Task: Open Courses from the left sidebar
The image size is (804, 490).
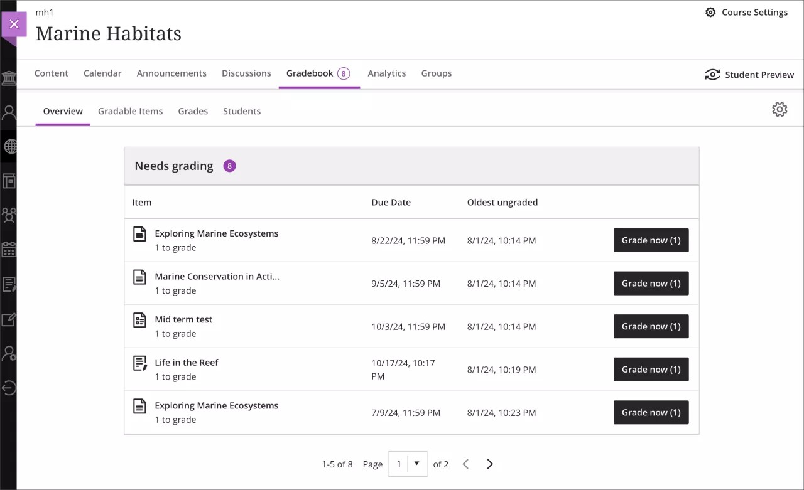Action: (9, 181)
